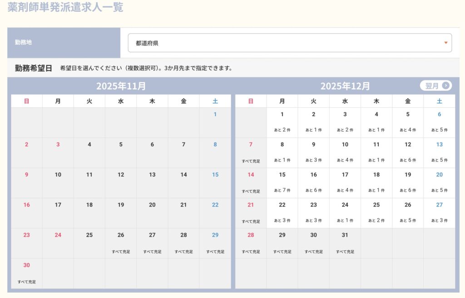
Task: Select December 31 marked すべて充足
Action: 345,243
